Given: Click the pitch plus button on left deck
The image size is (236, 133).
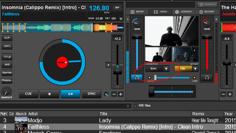Looking at the screenshot, I should point(121,94).
